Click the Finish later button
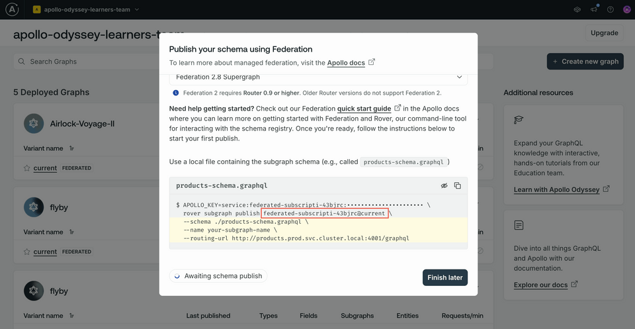635x329 pixels. [x=445, y=277]
